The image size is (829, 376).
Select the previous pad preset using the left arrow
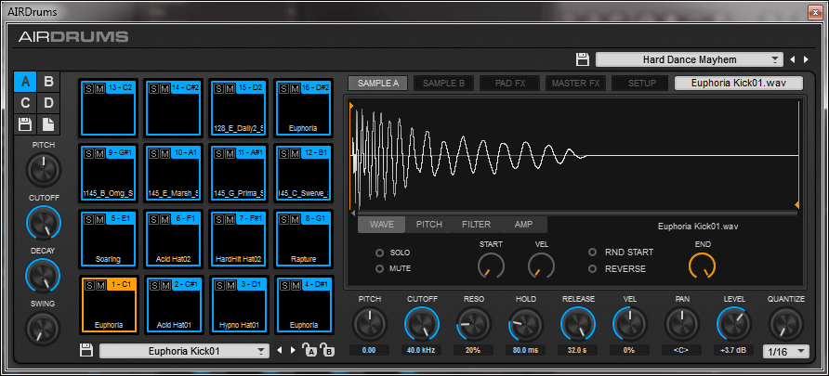[x=281, y=351]
